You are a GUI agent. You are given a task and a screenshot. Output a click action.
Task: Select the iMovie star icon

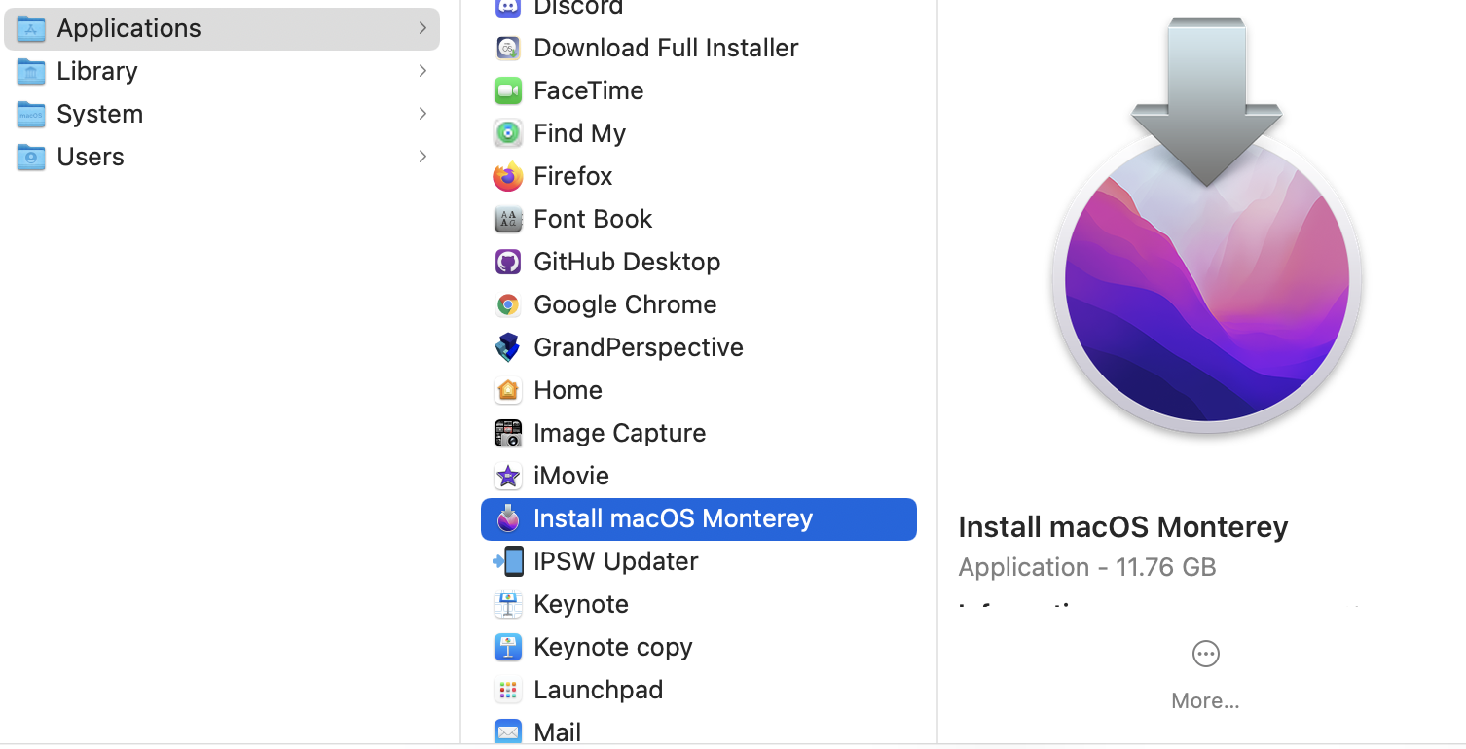tap(508, 476)
